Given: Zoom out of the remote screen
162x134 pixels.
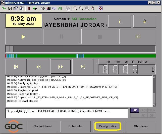Looking at the screenshot, I should pyautogui.click(x=81, y=9).
